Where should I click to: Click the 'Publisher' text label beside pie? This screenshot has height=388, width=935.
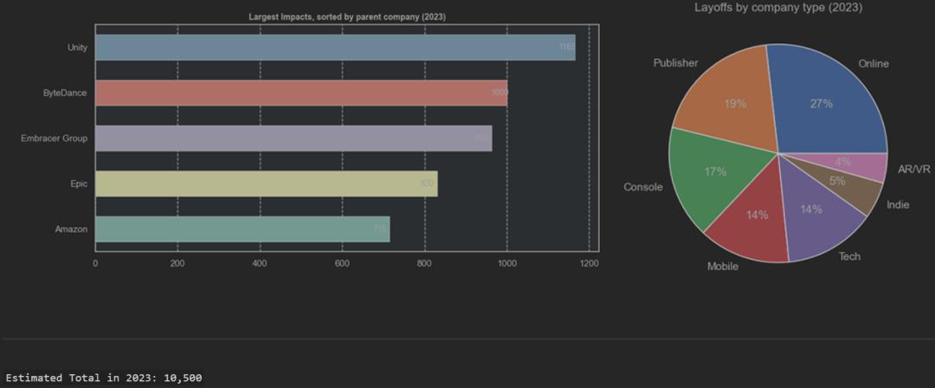pos(675,63)
